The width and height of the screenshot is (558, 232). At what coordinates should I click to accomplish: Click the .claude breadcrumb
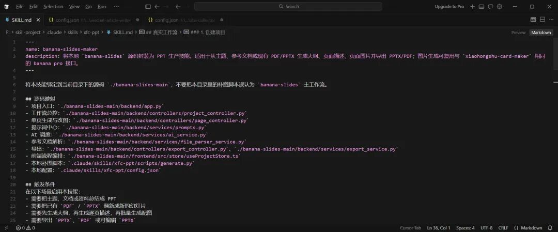click(x=54, y=33)
